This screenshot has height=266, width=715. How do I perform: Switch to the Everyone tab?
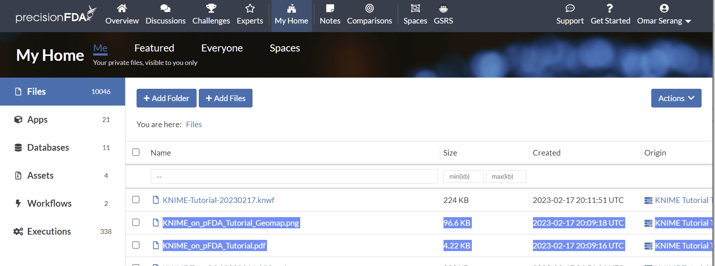pos(222,48)
